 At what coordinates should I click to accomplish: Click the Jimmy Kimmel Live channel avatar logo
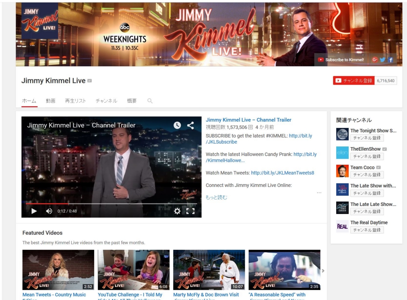40,21
